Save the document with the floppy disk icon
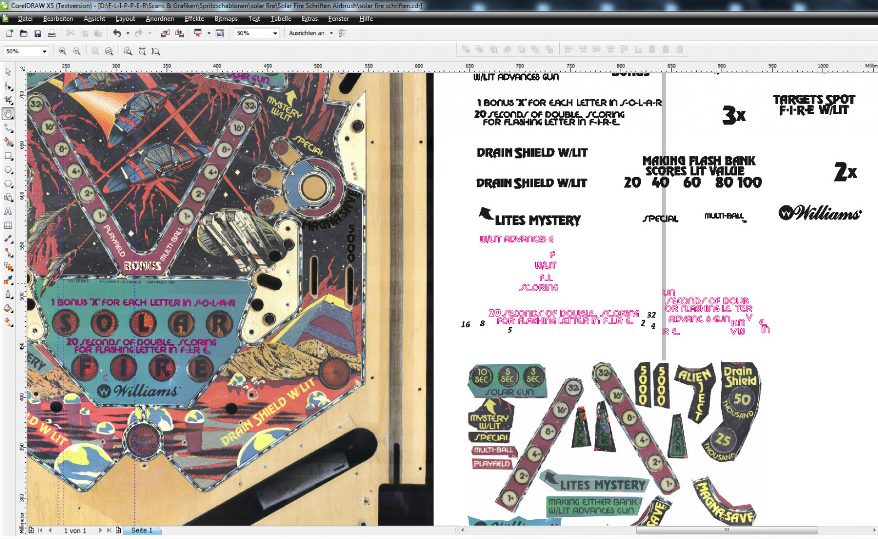The height and width of the screenshot is (539, 878). [38, 33]
